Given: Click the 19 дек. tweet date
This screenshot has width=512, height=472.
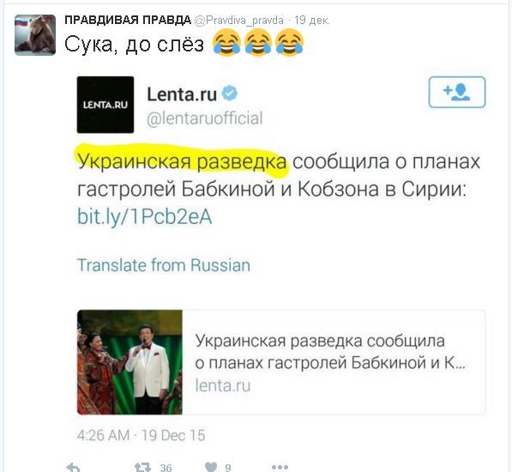Looking at the screenshot, I should coord(312,21).
